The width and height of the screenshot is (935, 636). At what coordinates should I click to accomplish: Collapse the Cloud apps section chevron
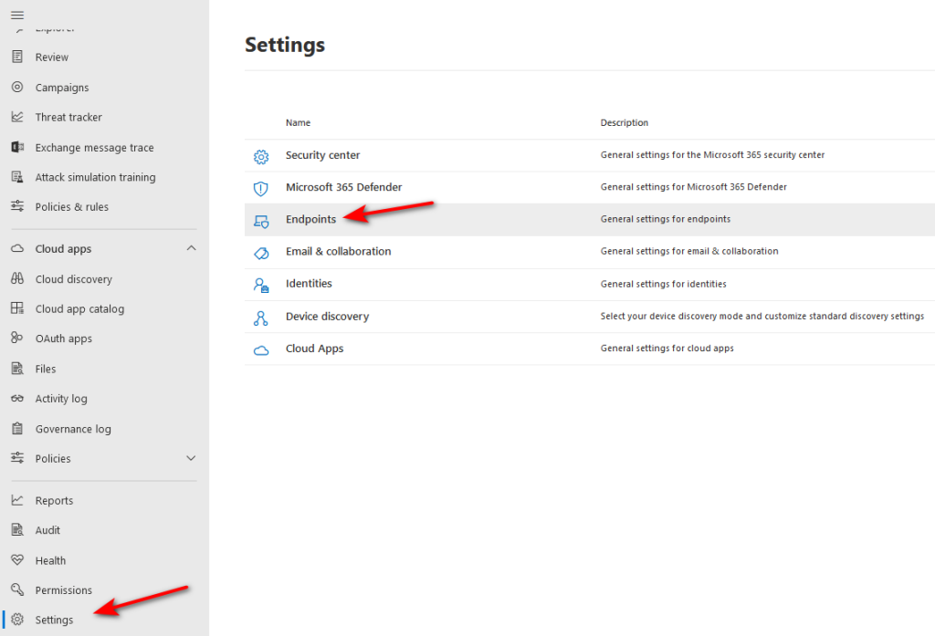point(191,248)
